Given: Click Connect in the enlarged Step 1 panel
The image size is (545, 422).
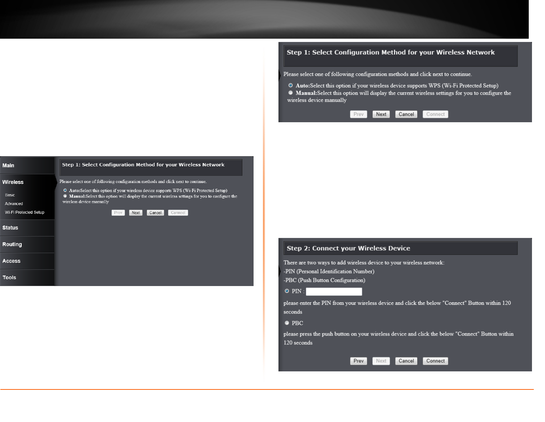Looking at the screenshot, I should click(436, 114).
